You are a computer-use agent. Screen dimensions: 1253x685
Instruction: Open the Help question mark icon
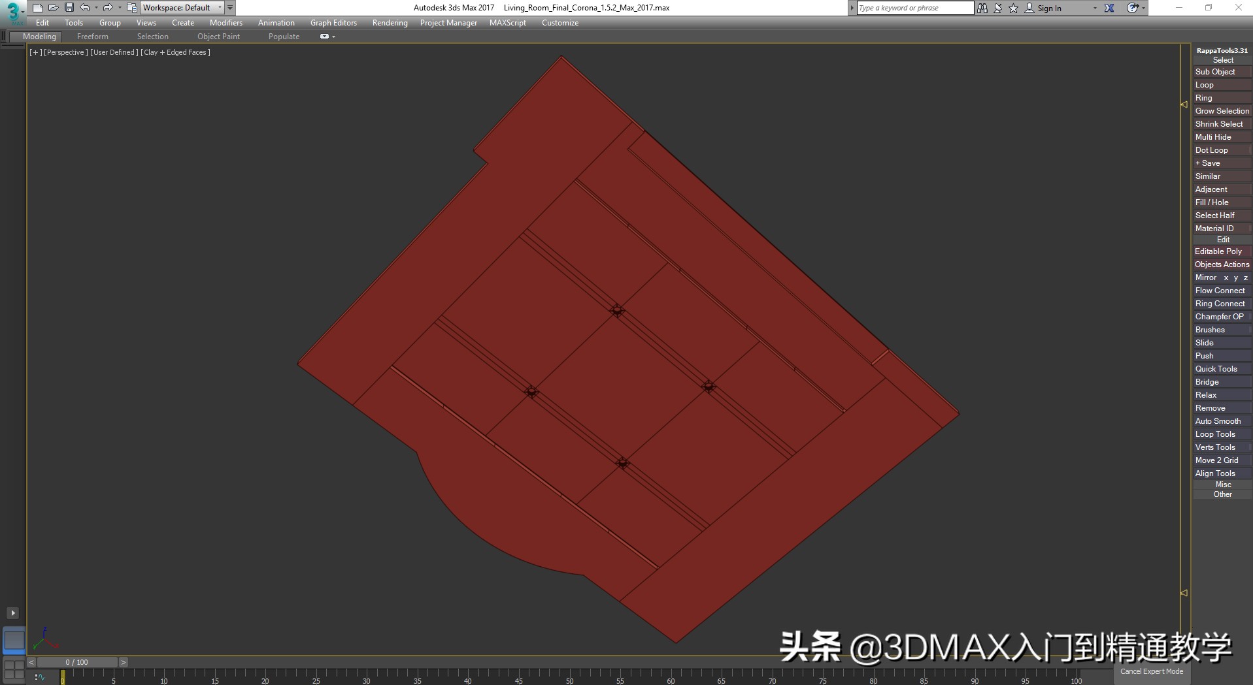pos(1132,8)
